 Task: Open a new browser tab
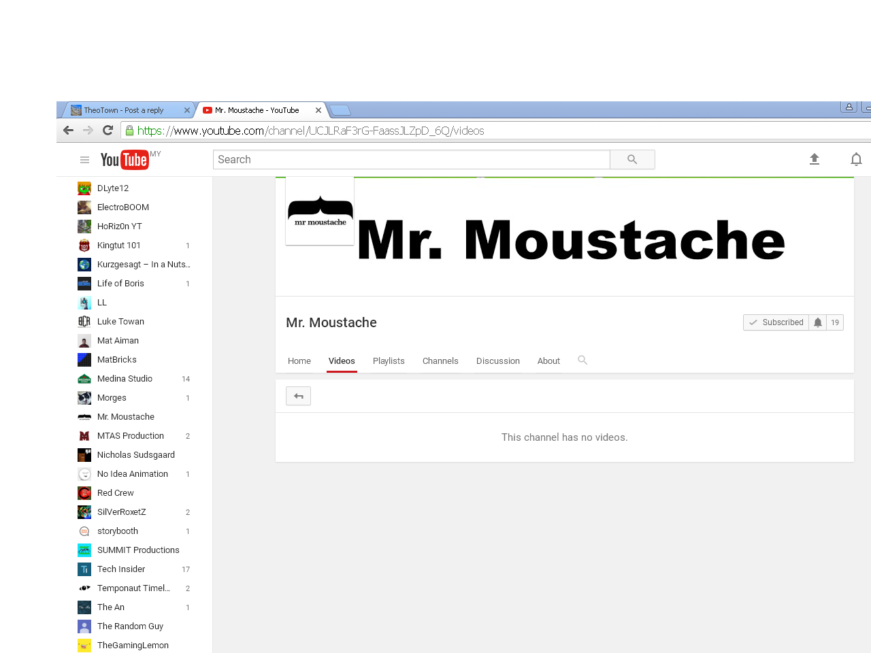(340, 110)
